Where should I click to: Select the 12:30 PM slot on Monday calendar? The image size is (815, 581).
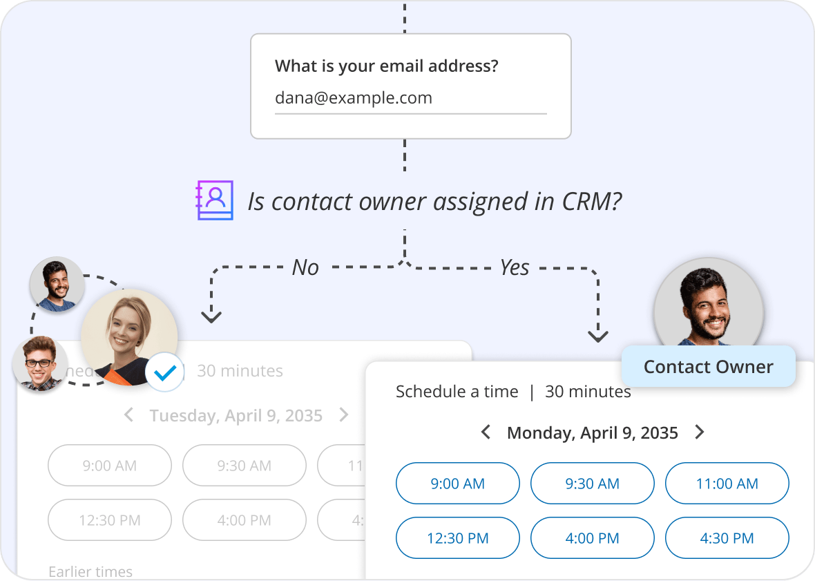pyautogui.click(x=457, y=538)
